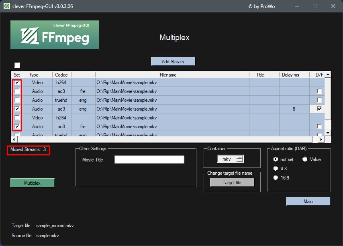Check the Set box of the Audio truehd eng row
Image resolution: width=343 pixels, height=246 pixels.
tap(17, 100)
